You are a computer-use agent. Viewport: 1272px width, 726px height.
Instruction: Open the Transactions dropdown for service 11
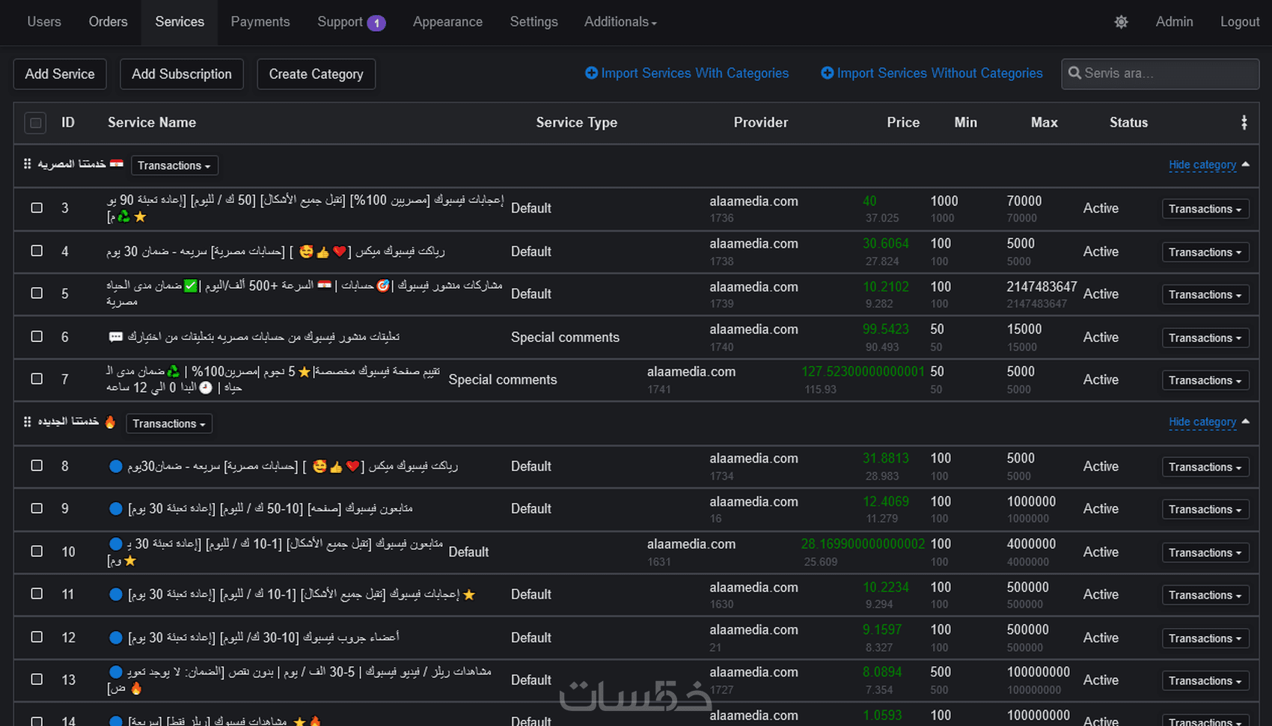tap(1205, 596)
